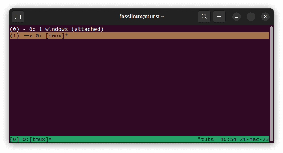
Task: Close the fosslinux@tuts terminal window
Action: [265, 17]
